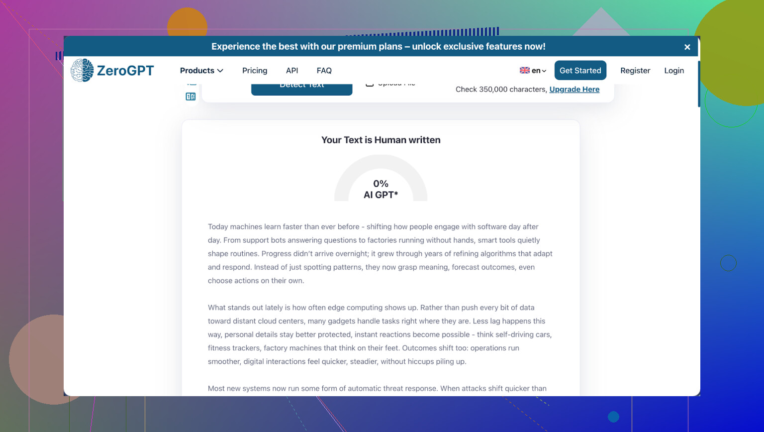The image size is (764, 432).
Task: Click the UK flag language icon
Action: 524,70
